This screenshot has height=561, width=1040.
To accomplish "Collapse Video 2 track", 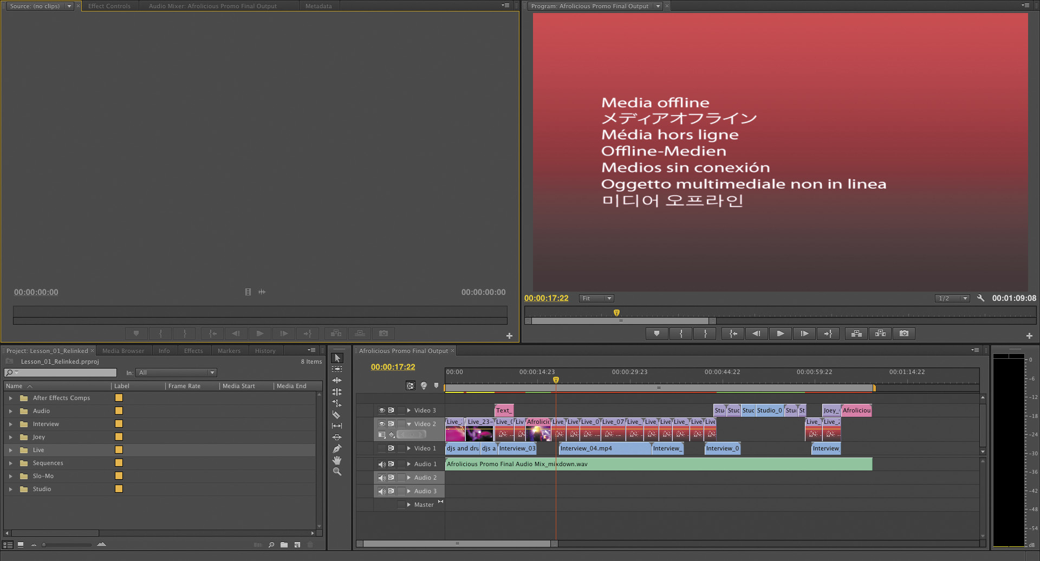I will (x=409, y=424).
